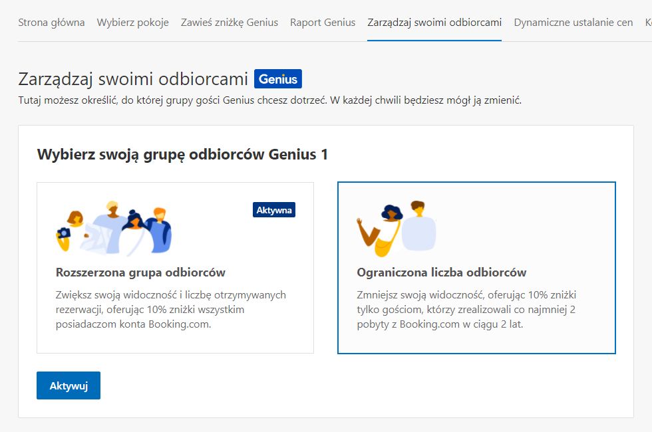Click the Aktywuj button
652x432 pixels.
click(69, 385)
